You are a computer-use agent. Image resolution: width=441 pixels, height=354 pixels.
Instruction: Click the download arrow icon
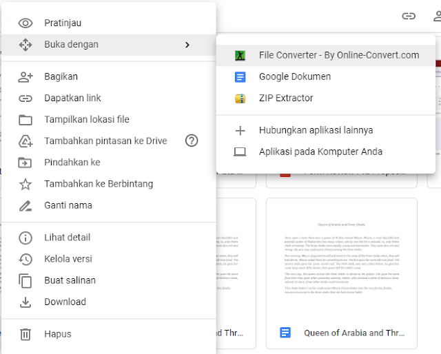point(25,302)
